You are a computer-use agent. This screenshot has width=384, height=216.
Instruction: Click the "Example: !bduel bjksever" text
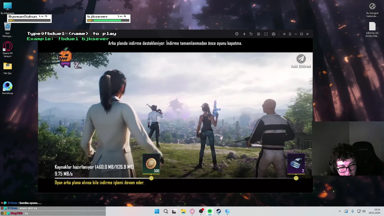pos(68,39)
